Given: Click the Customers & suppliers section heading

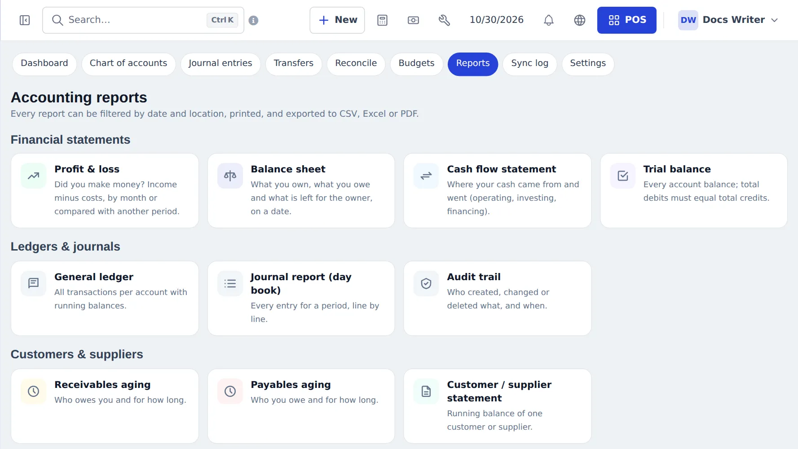Looking at the screenshot, I should click(77, 354).
